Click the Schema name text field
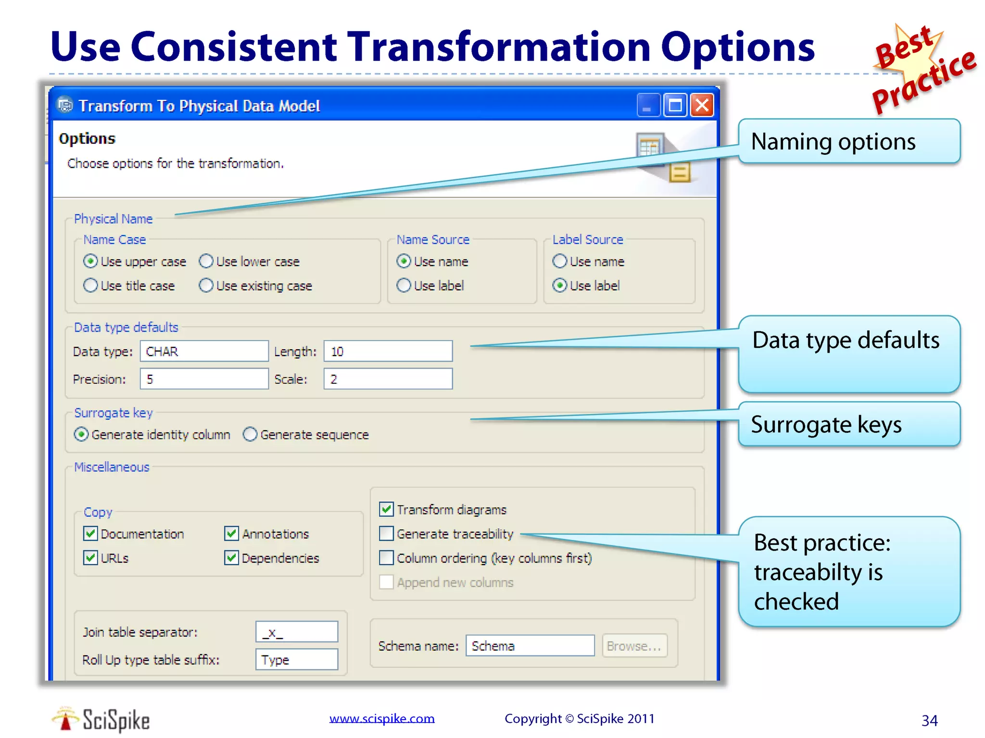This screenshot has height=738, width=985. coord(530,646)
